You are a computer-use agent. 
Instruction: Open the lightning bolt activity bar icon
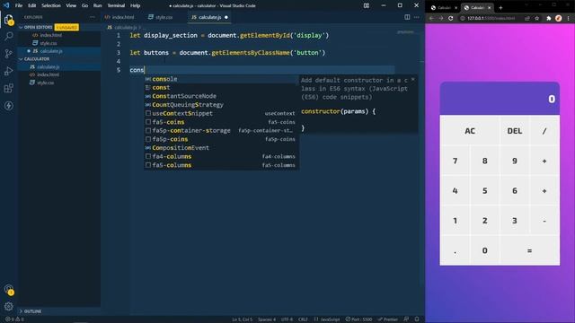pos(9,106)
